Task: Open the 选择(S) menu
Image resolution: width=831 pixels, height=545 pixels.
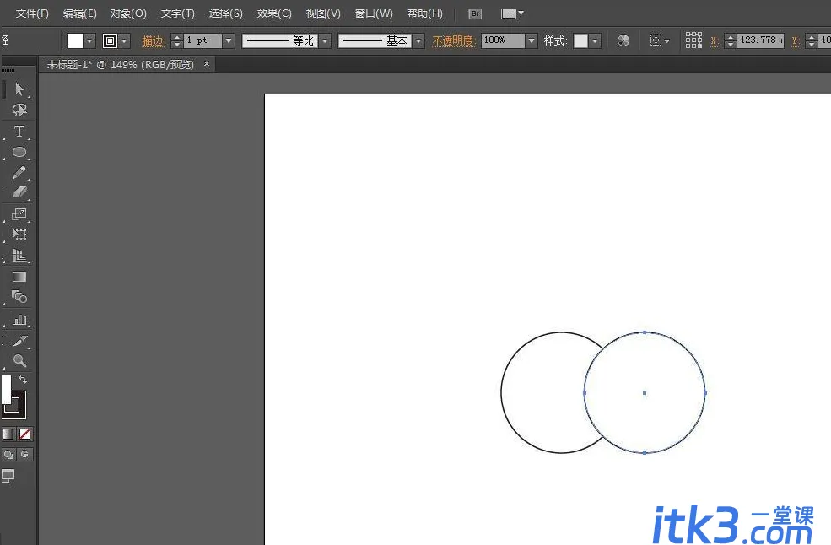Action: 226,13
